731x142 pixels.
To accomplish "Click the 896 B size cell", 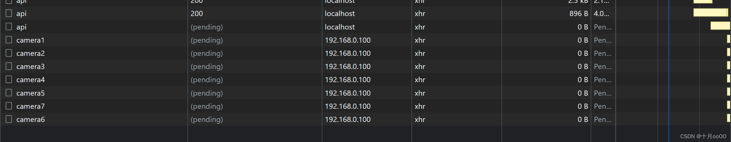I will tap(579, 13).
